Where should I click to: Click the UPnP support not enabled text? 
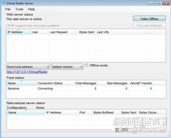pyautogui.click(x=32, y=26)
